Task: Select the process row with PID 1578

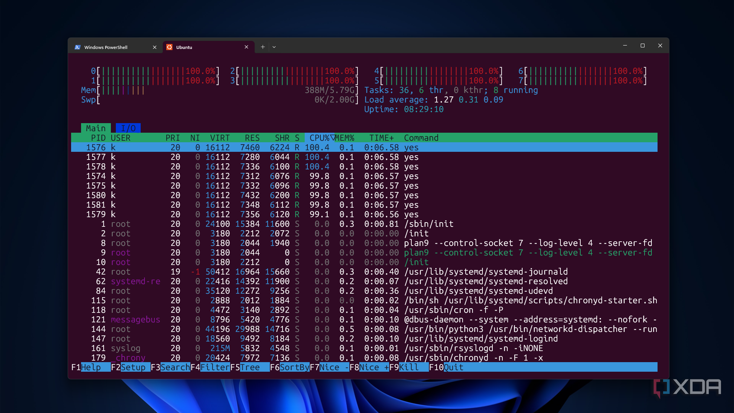Action: [364, 166]
